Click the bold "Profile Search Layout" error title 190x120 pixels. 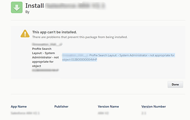pyautogui.click(x=45, y=57)
